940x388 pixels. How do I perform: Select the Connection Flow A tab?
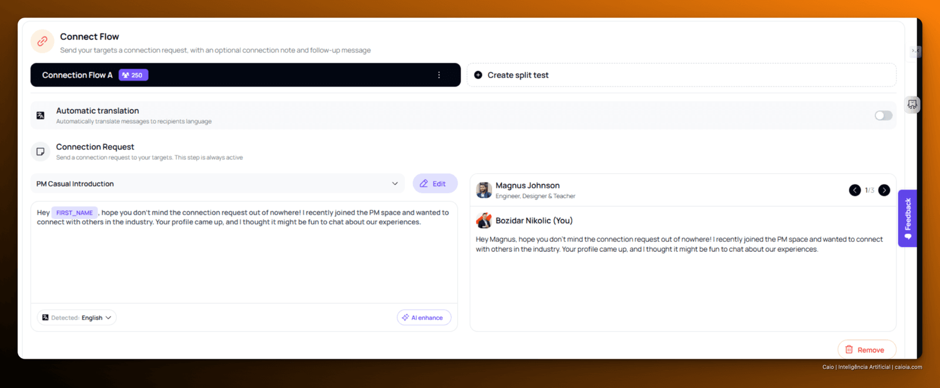(x=246, y=75)
